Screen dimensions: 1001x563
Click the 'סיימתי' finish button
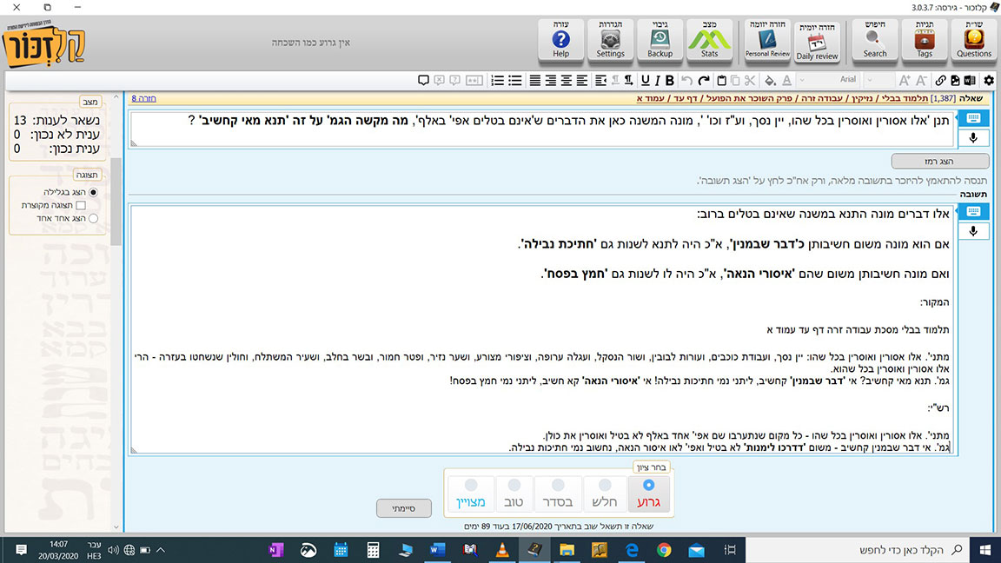[403, 507]
